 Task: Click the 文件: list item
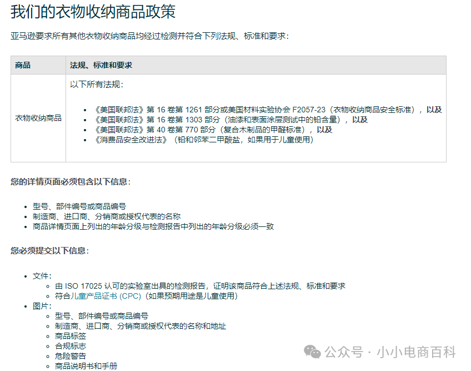point(42,276)
